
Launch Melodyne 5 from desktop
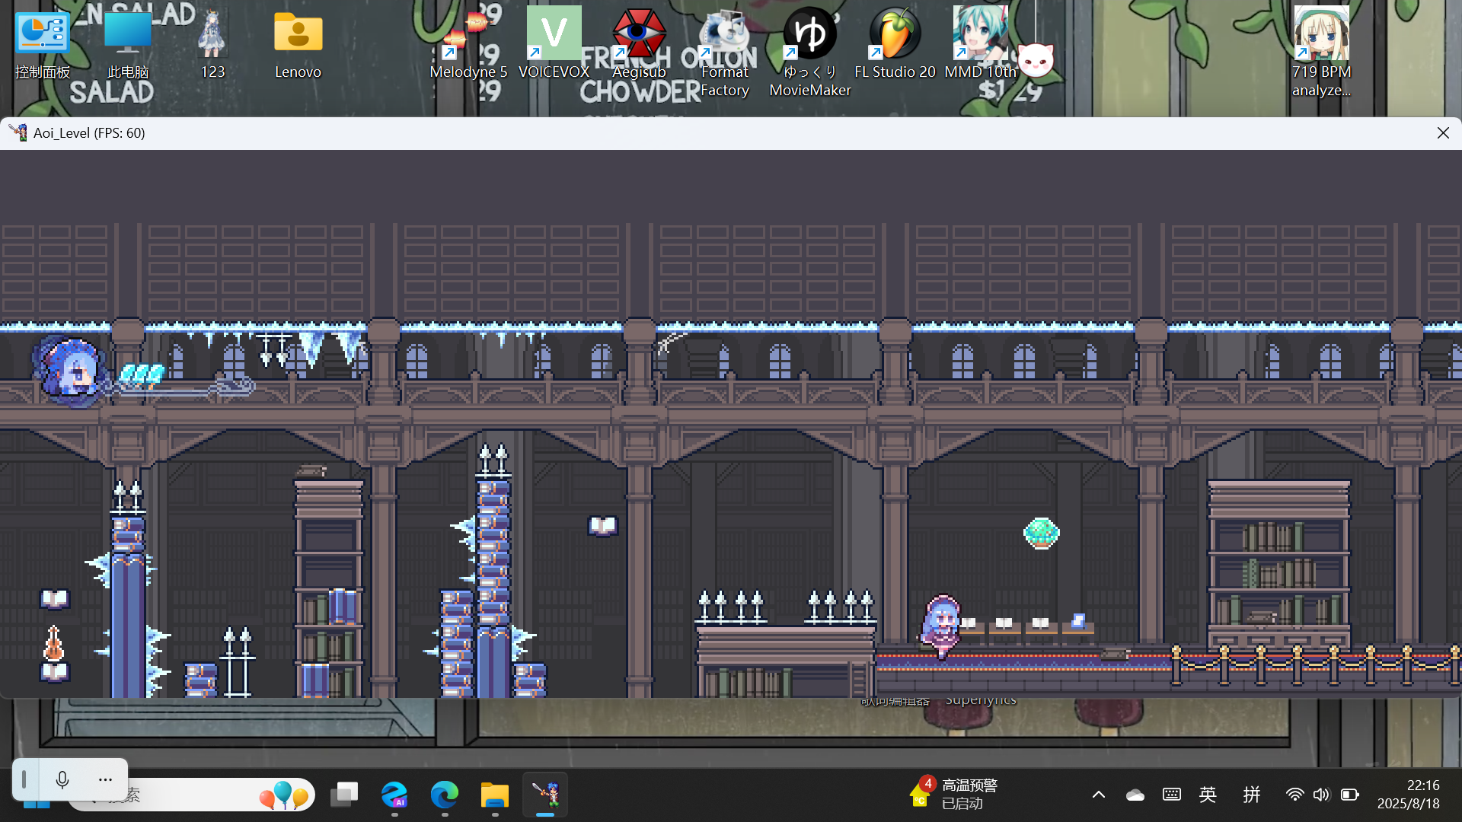pyautogui.click(x=468, y=44)
